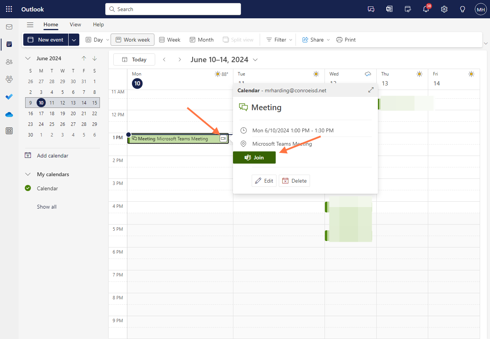Open New event dropdown arrow

point(74,40)
